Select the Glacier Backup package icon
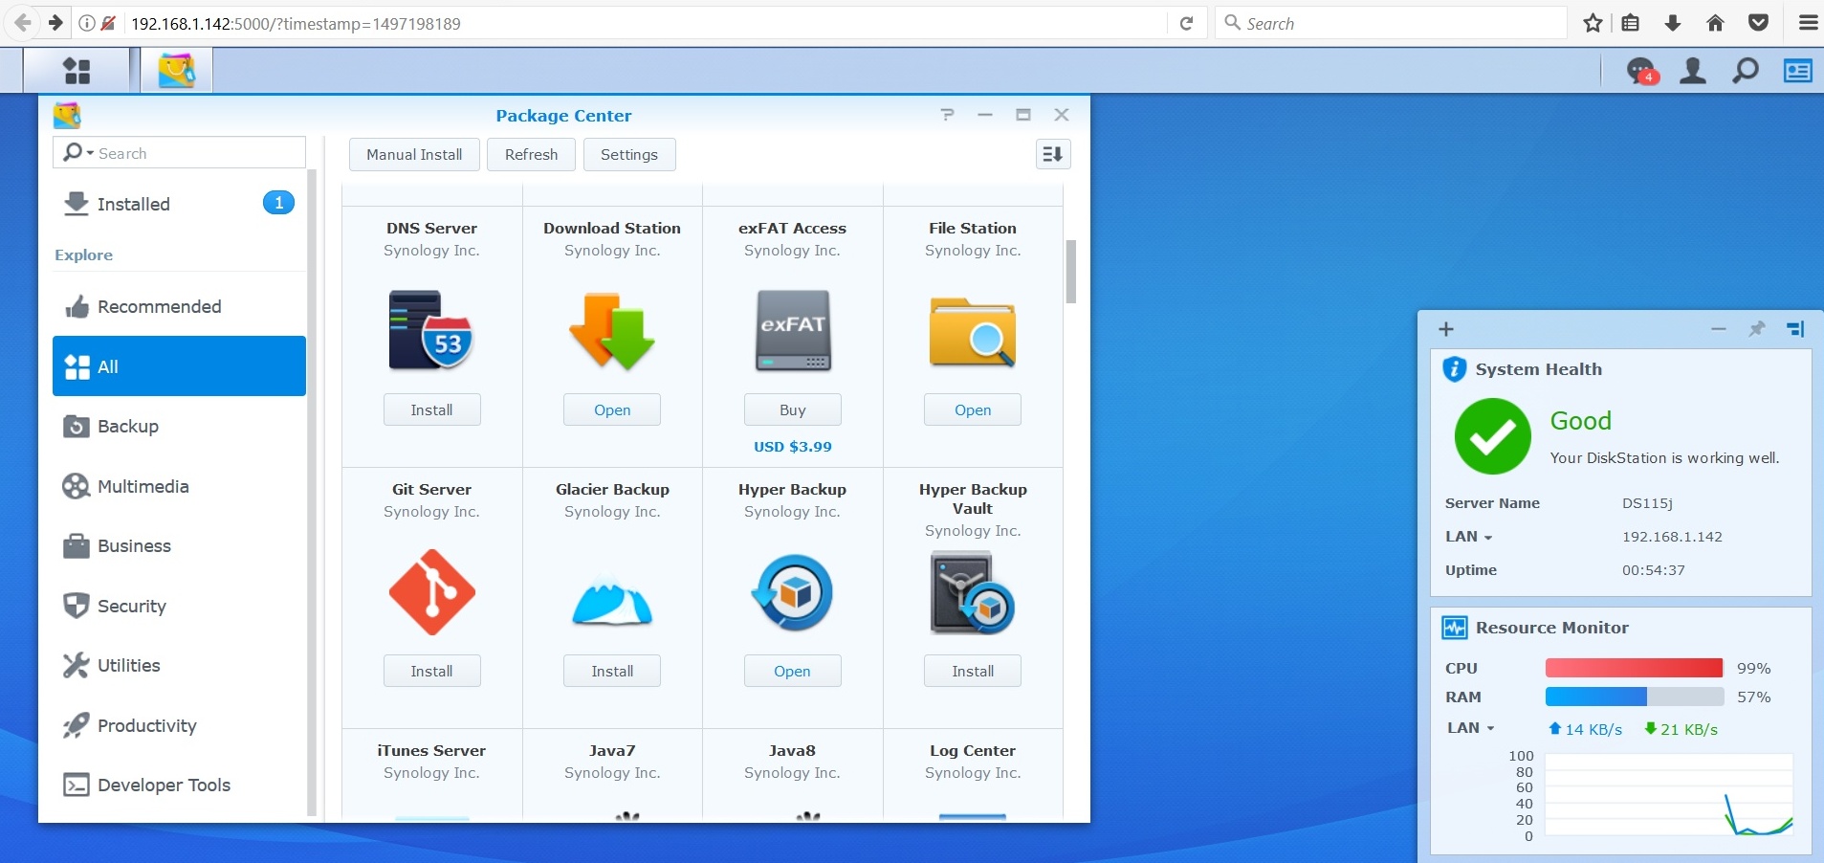Screen dimensions: 1824x863 612,600
